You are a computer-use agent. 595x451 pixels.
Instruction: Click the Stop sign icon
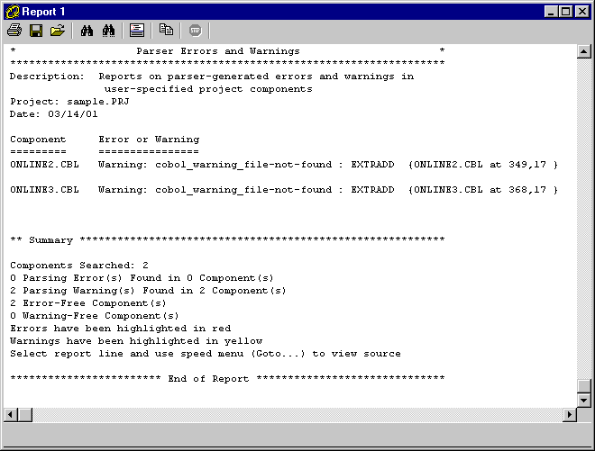[195, 31]
